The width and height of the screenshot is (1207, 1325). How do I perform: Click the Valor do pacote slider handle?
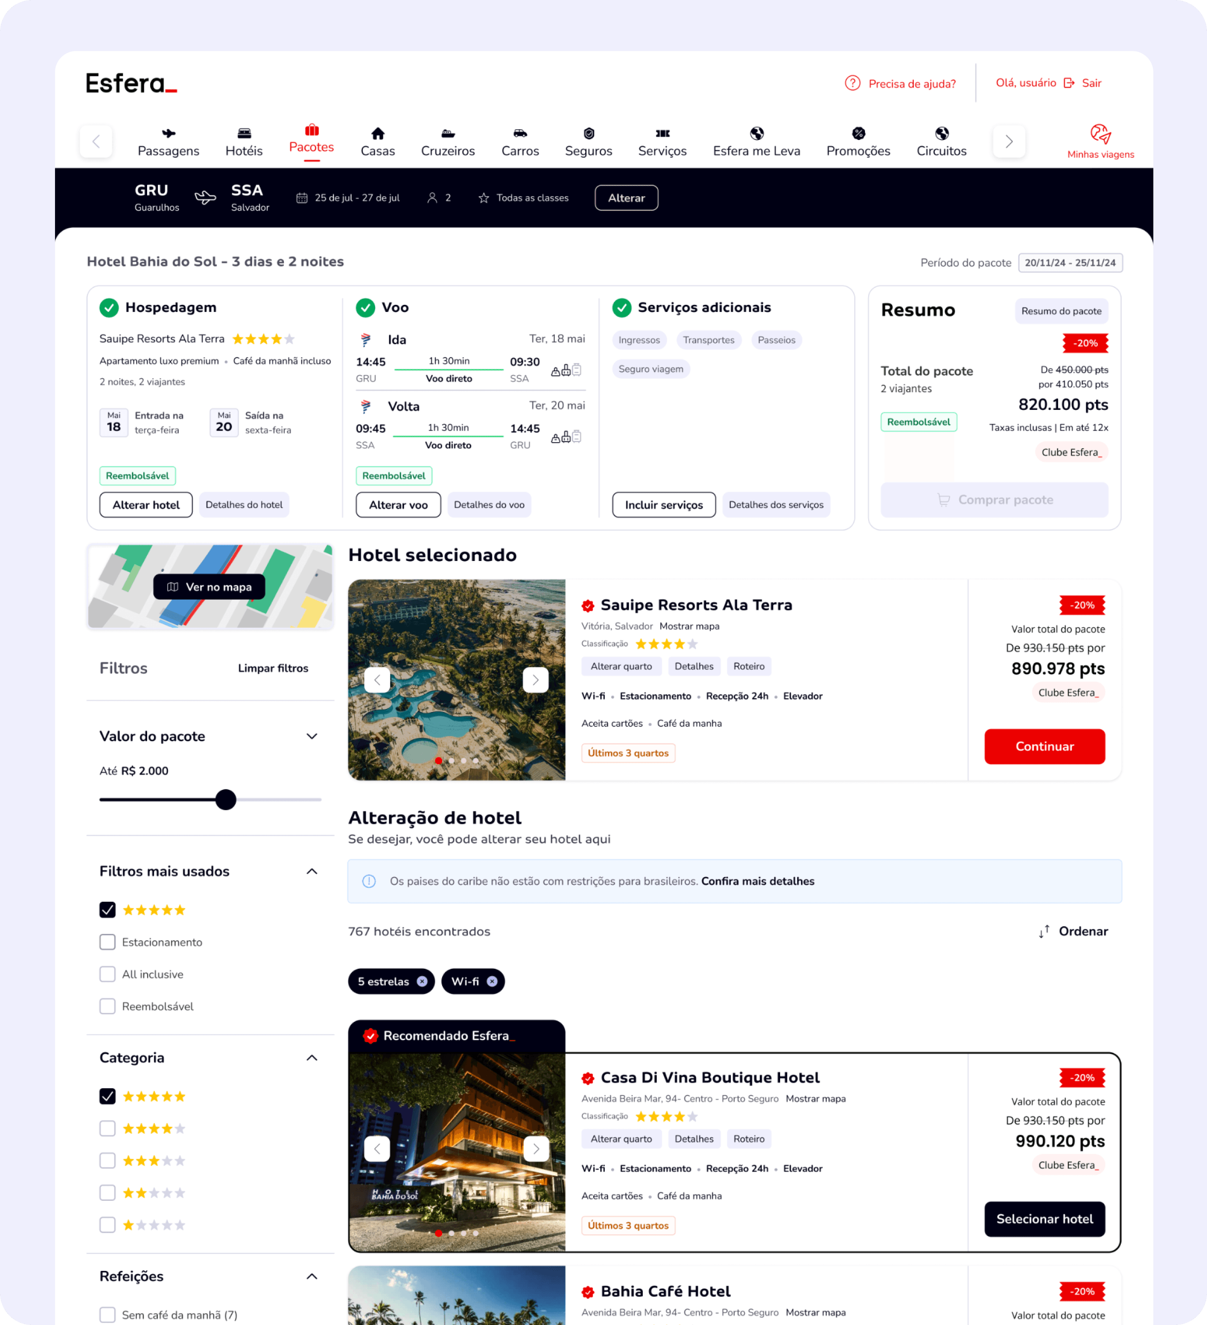225,800
